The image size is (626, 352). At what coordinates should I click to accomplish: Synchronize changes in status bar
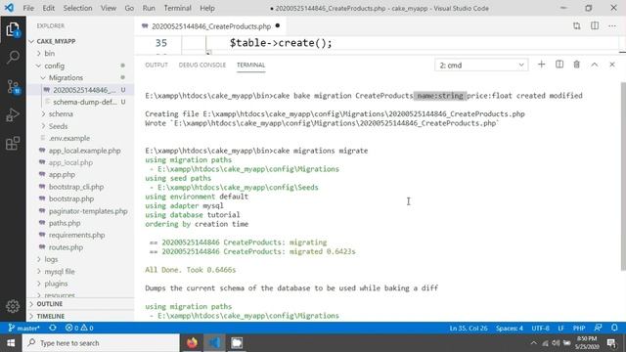pos(52,329)
